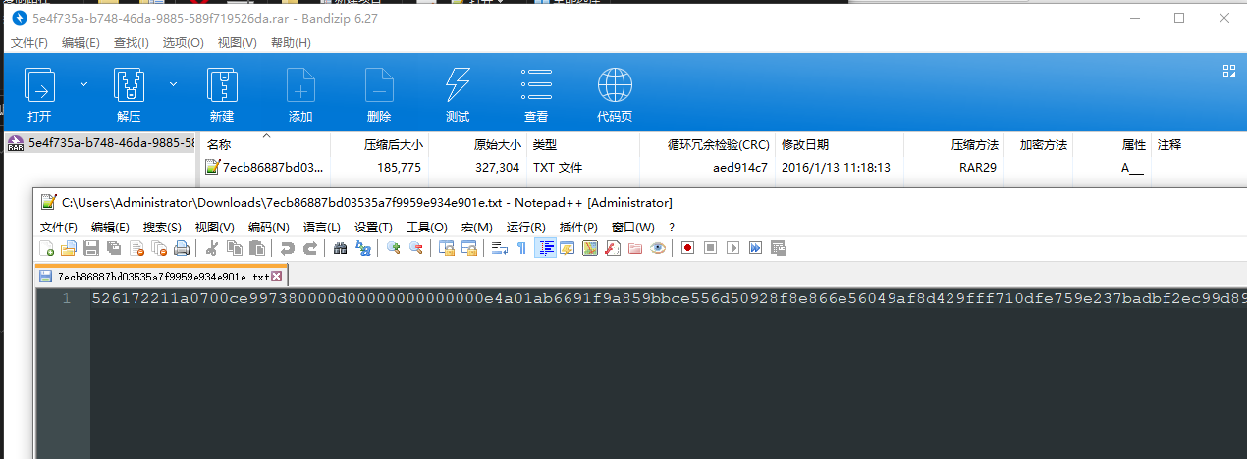
Task: Click Notepad++ Zoom Out icon
Action: tap(416, 248)
